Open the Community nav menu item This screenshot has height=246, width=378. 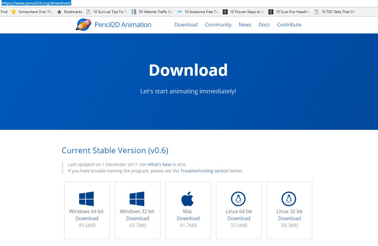[x=218, y=25]
